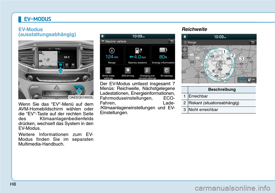Open Range tile showing 124 km
Viewport: 275px width, 193px height.
pyautogui.click(x=112, y=55)
